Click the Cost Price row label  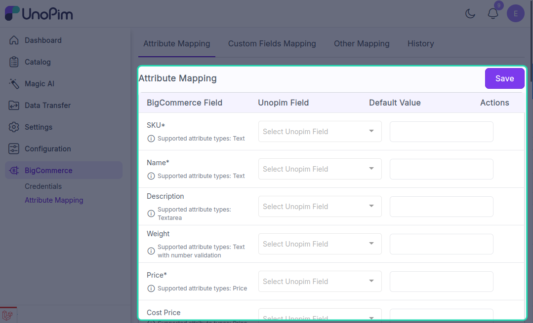coord(164,313)
